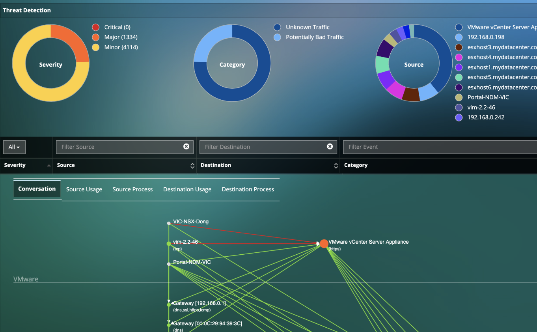Click the Filter Destination input field

tap(268, 147)
